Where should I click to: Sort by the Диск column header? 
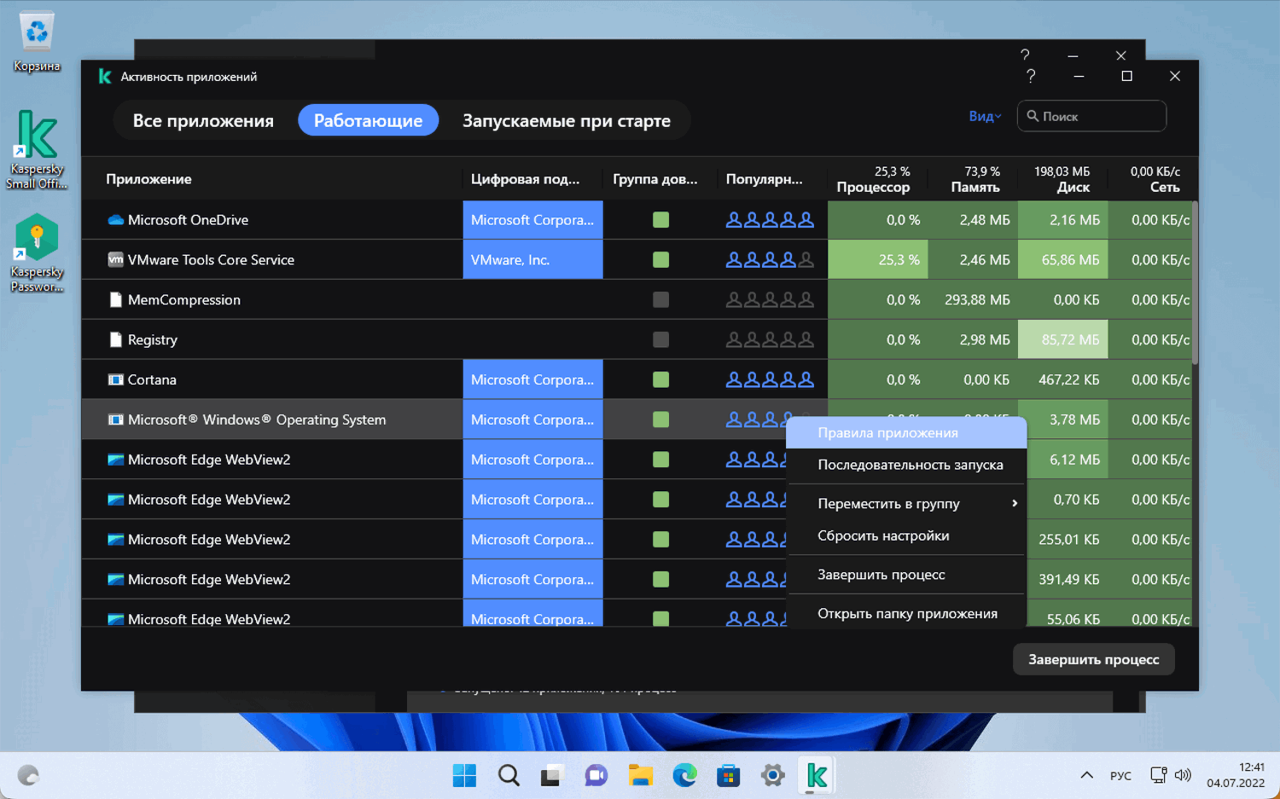[x=1073, y=188]
